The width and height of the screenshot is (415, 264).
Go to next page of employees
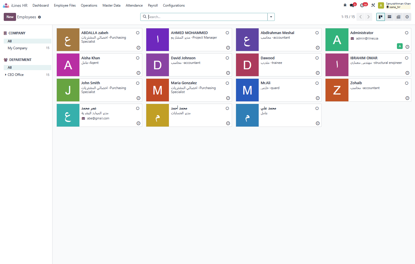tap(369, 17)
